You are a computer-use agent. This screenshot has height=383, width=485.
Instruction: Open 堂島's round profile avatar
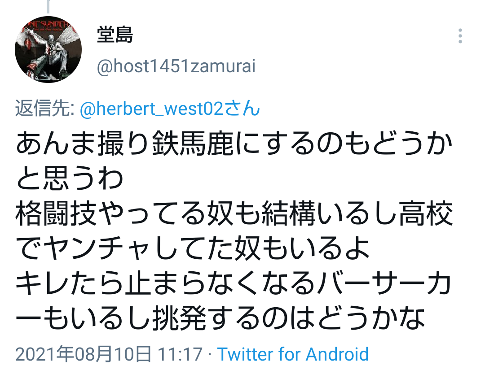pos(48,49)
